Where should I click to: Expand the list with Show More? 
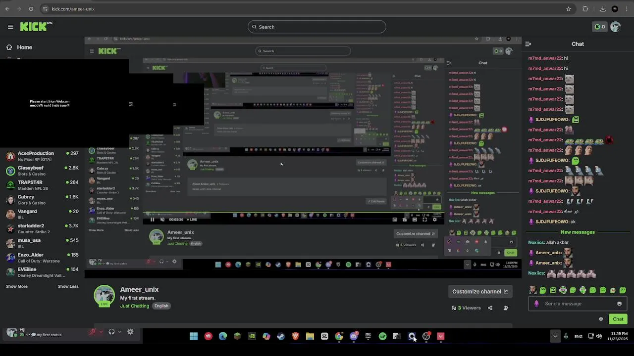pyautogui.click(x=16, y=286)
